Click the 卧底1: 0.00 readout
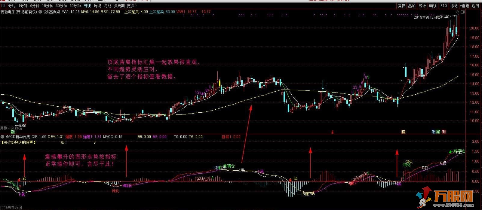The height and width of the screenshot is (210, 482). point(231,137)
